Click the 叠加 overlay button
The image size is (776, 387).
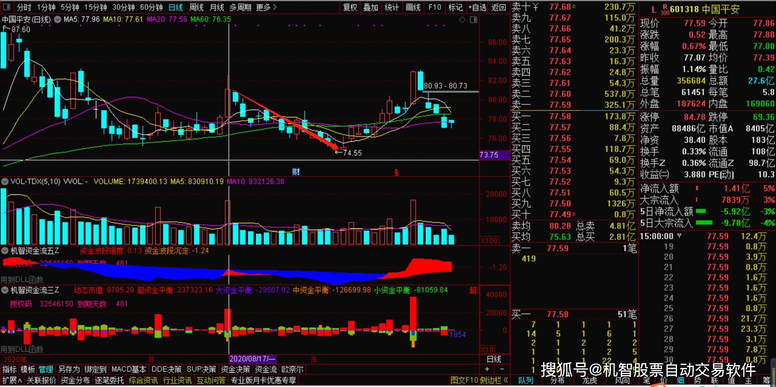click(371, 7)
